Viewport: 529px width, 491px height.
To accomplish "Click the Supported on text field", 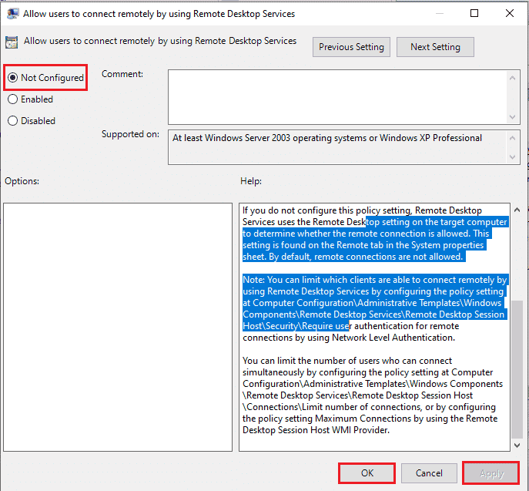I will pyautogui.click(x=337, y=147).
